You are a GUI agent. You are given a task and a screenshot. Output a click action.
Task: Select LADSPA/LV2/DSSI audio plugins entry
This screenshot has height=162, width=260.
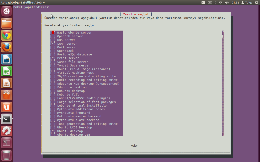click(x=84, y=98)
